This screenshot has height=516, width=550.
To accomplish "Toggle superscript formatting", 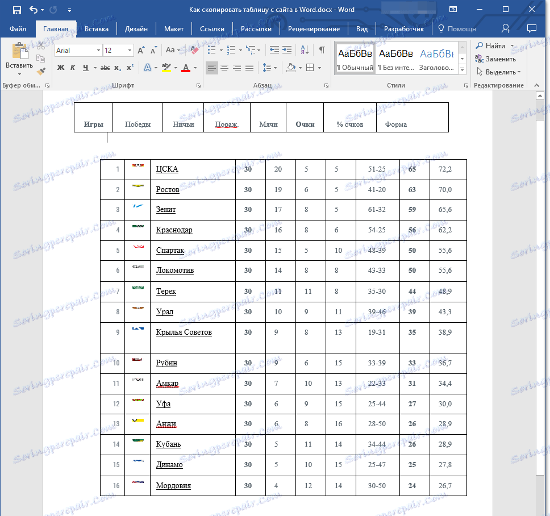I will [x=130, y=68].
